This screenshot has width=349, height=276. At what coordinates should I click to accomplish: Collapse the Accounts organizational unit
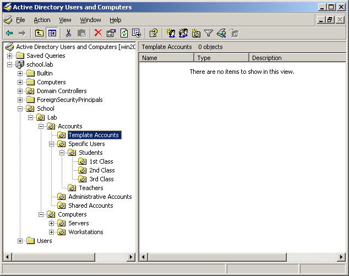[x=41, y=126]
